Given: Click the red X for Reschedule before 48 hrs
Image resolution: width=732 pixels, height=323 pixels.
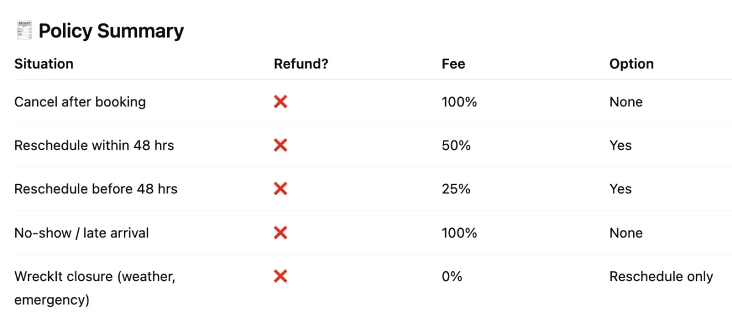Looking at the screenshot, I should pyautogui.click(x=281, y=189).
